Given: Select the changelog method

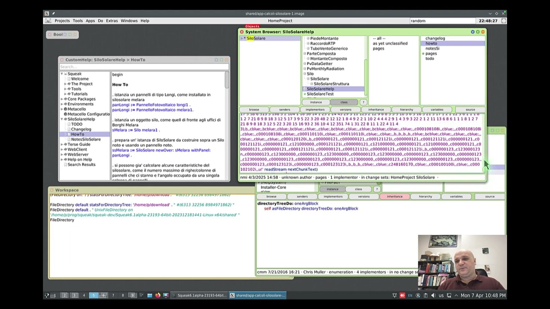Looking at the screenshot, I should (435, 38).
